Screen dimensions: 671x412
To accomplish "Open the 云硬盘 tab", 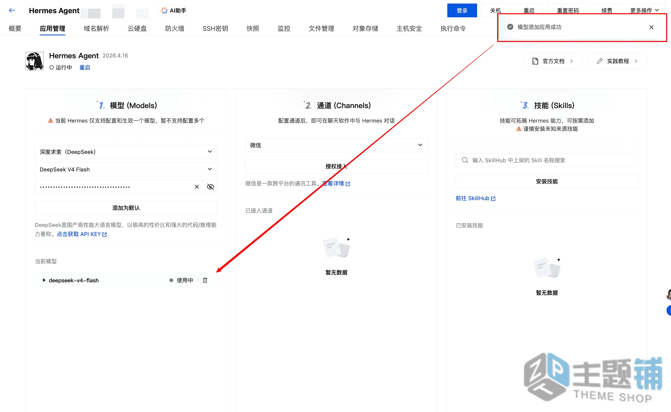I will [x=137, y=28].
